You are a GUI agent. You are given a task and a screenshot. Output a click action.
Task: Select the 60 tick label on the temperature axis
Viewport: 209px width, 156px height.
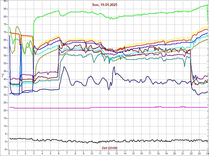5,48
